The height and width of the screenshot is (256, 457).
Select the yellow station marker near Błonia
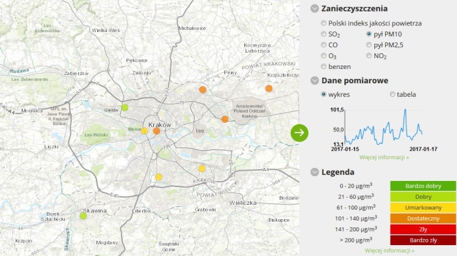coord(144,131)
